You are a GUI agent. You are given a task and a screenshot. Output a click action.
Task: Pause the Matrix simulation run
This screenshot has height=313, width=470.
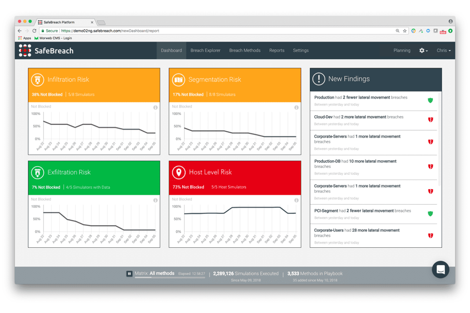pos(129,274)
